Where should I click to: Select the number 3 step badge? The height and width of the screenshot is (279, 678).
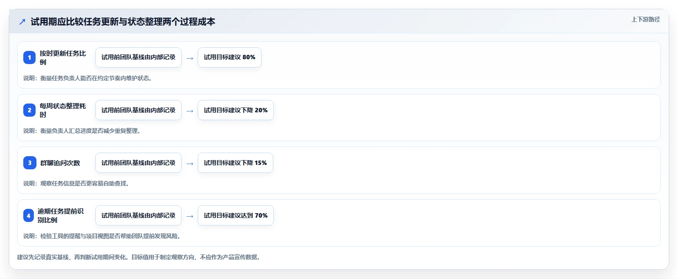coord(29,163)
